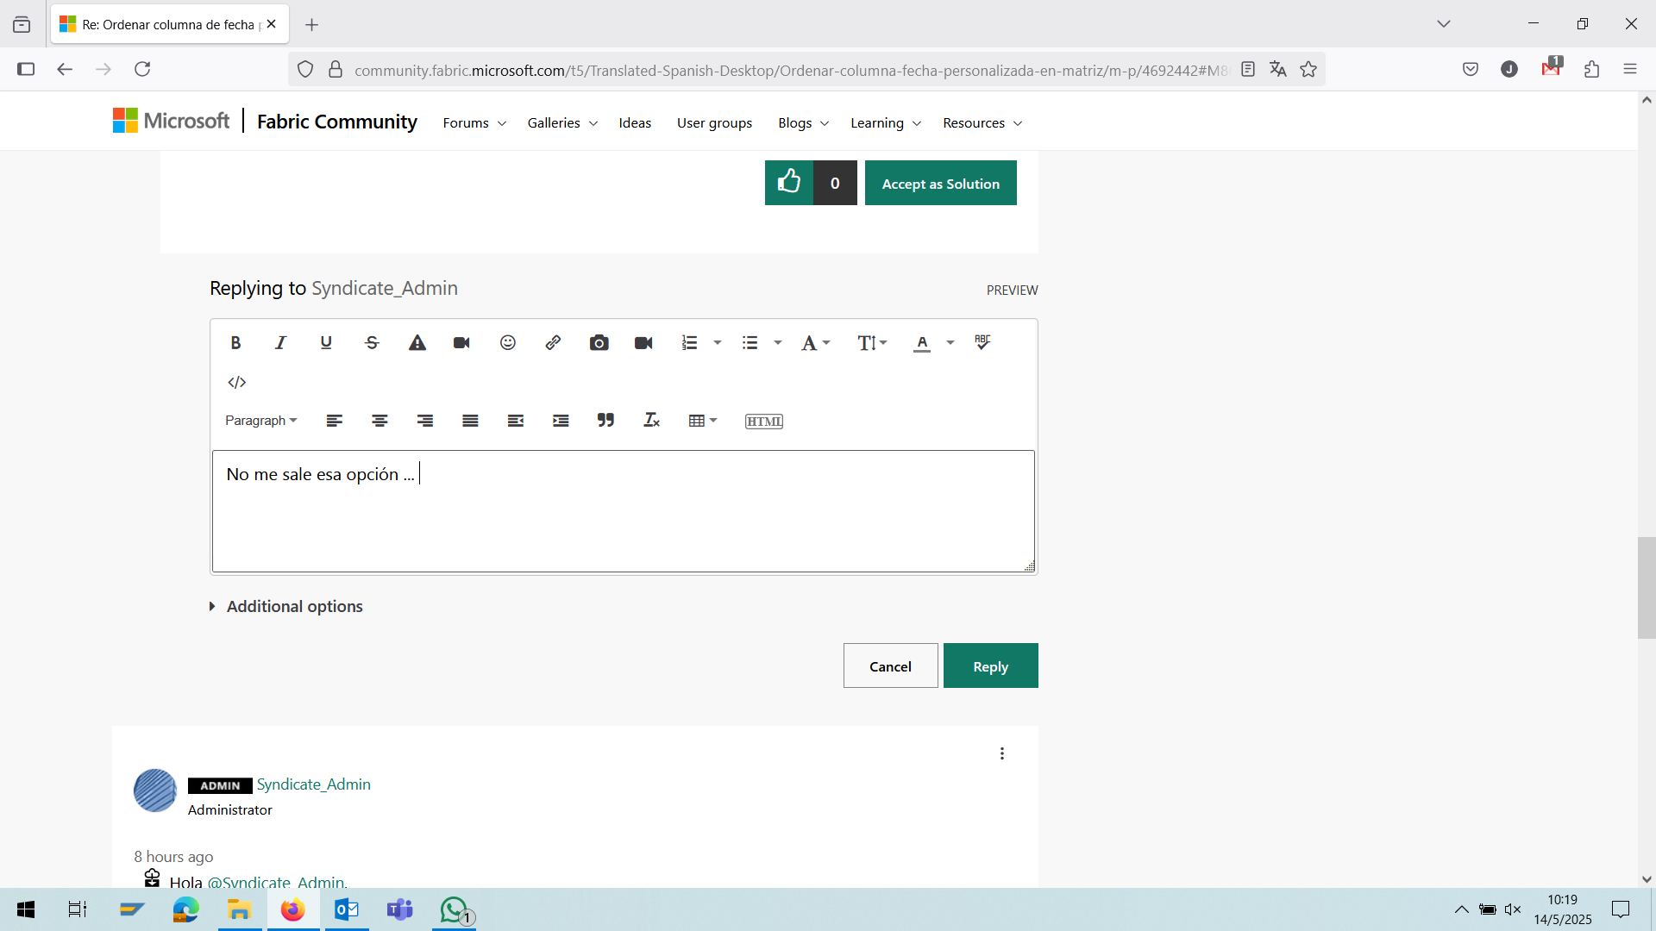This screenshot has height=931, width=1656.
Task: Align text to the right
Action: [425, 421]
